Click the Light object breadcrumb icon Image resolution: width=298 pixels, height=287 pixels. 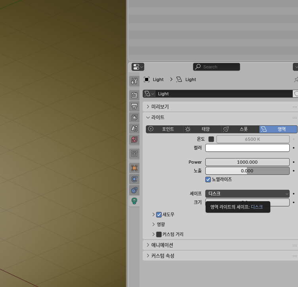pos(147,79)
